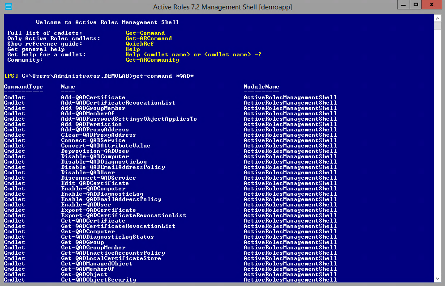The width and height of the screenshot is (445, 286).
Task: Click the scrollbar up arrow
Action: click(437, 18)
